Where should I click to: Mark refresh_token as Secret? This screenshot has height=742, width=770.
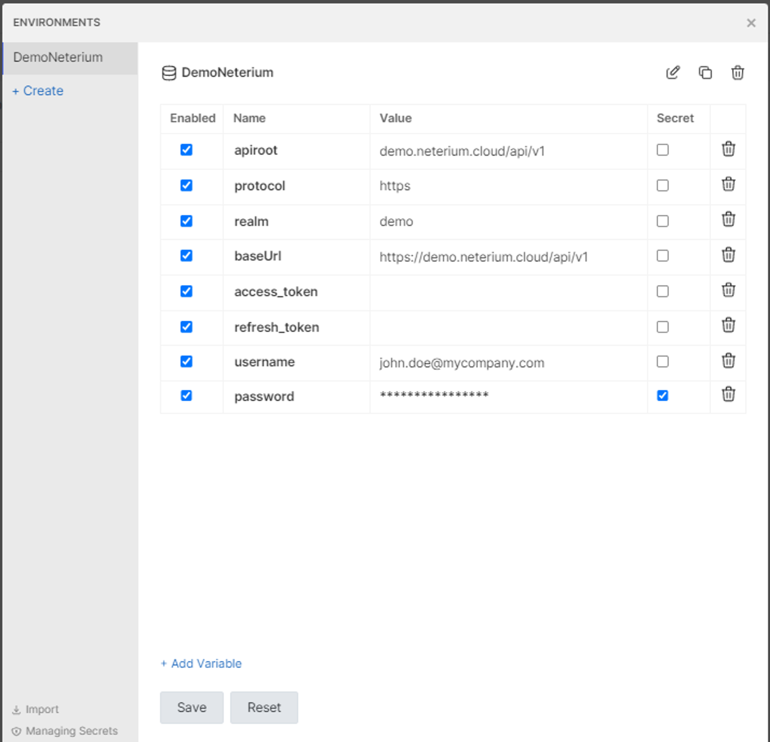click(662, 327)
